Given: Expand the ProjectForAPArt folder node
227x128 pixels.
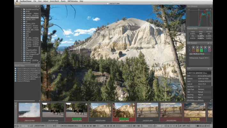Looking at the screenshot, I should (x=22, y=50).
